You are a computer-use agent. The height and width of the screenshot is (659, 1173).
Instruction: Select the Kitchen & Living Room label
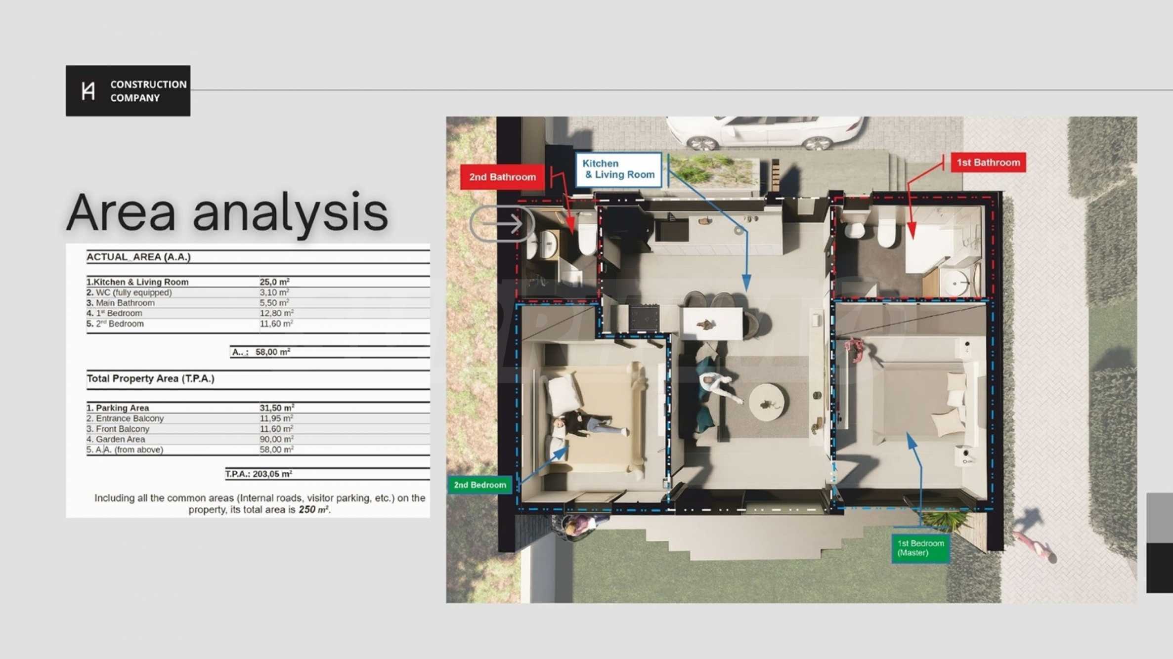pos(618,169)
